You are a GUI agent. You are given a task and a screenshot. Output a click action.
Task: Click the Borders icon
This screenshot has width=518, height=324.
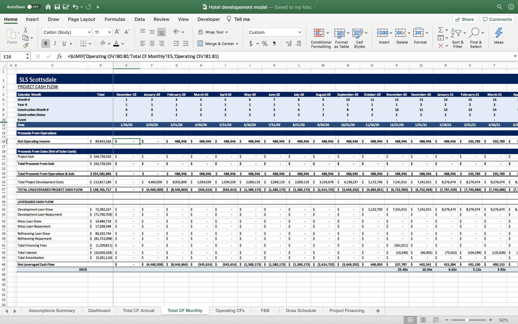pyautogui.click(x=83, y=44)
